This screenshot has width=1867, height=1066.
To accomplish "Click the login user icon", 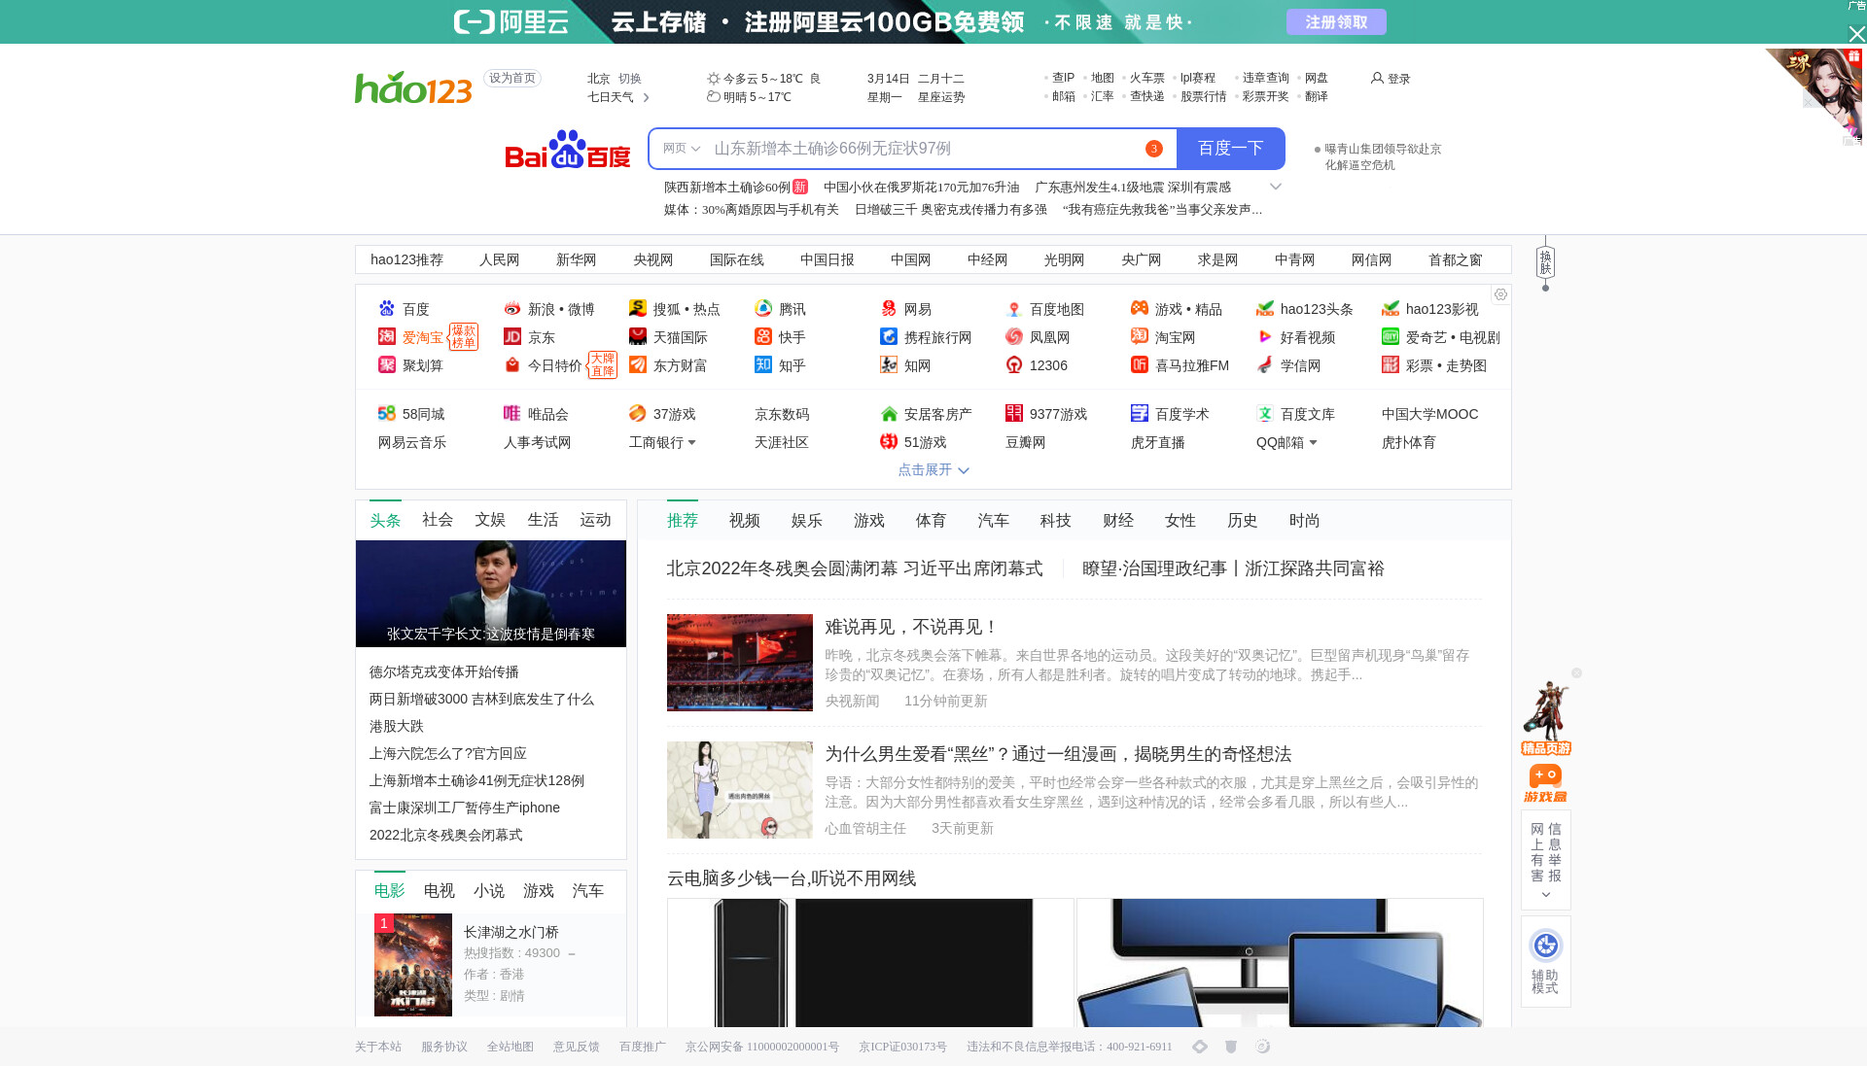I will 1377,78.
